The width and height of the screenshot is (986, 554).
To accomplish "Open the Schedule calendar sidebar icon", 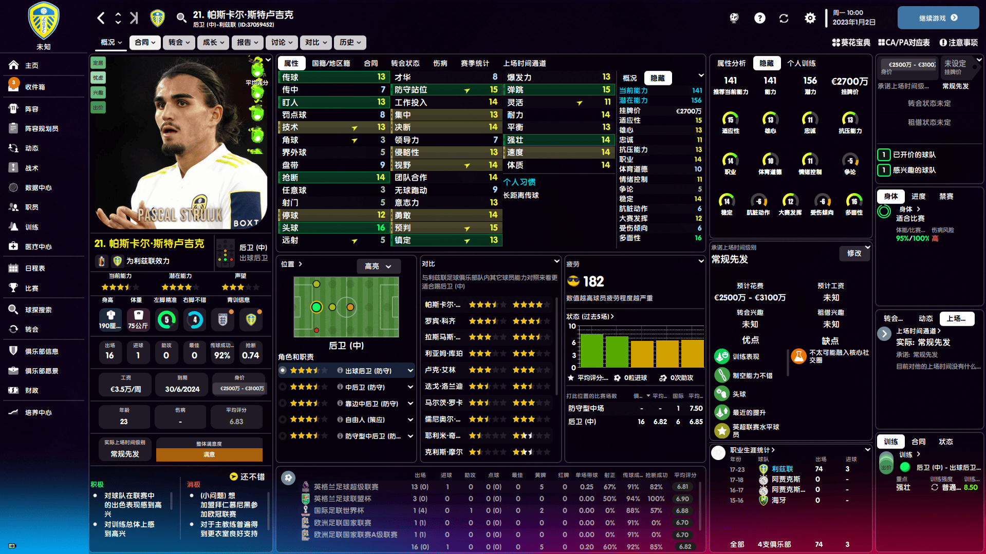I will [x=14, y=268].
